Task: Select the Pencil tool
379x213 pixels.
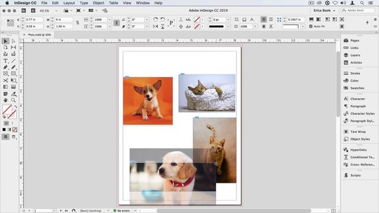Action: click(x=14, y=67)
